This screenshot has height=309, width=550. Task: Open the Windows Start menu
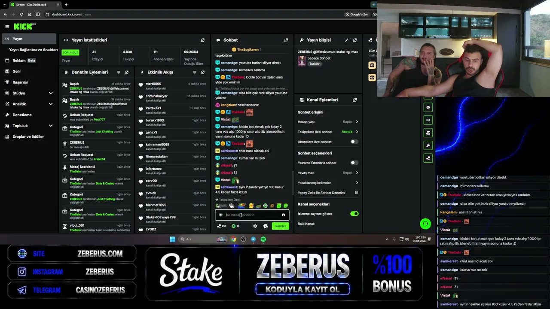pyautogui.click(x=172, y=239)
